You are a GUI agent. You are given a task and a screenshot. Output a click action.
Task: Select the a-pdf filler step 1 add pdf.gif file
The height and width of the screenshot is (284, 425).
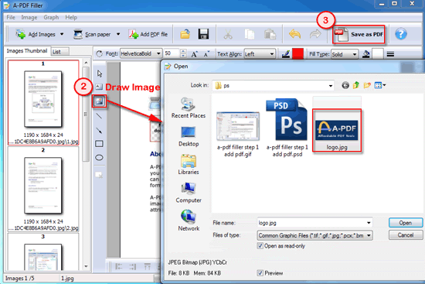point(238,135)
